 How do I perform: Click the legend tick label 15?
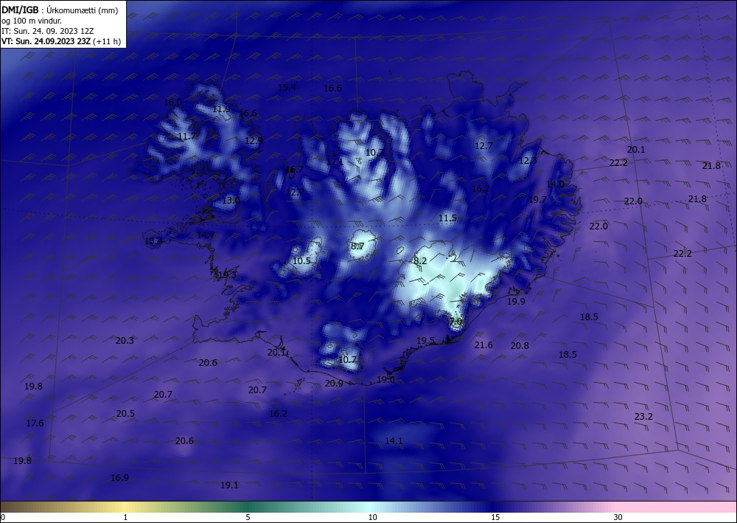[x=495, y=517]
